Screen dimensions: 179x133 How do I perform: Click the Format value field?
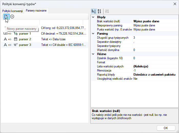click(155, 62)
